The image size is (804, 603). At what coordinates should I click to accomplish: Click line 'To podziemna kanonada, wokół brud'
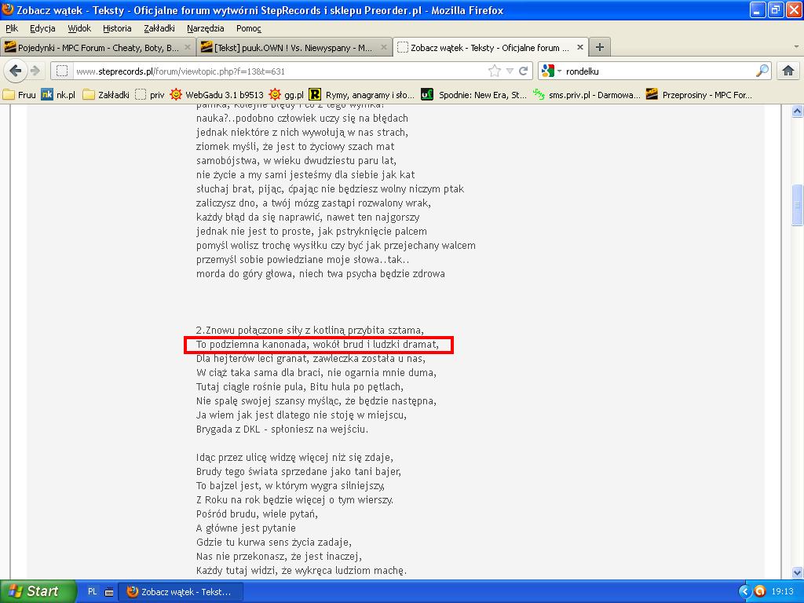coord(317,344)
